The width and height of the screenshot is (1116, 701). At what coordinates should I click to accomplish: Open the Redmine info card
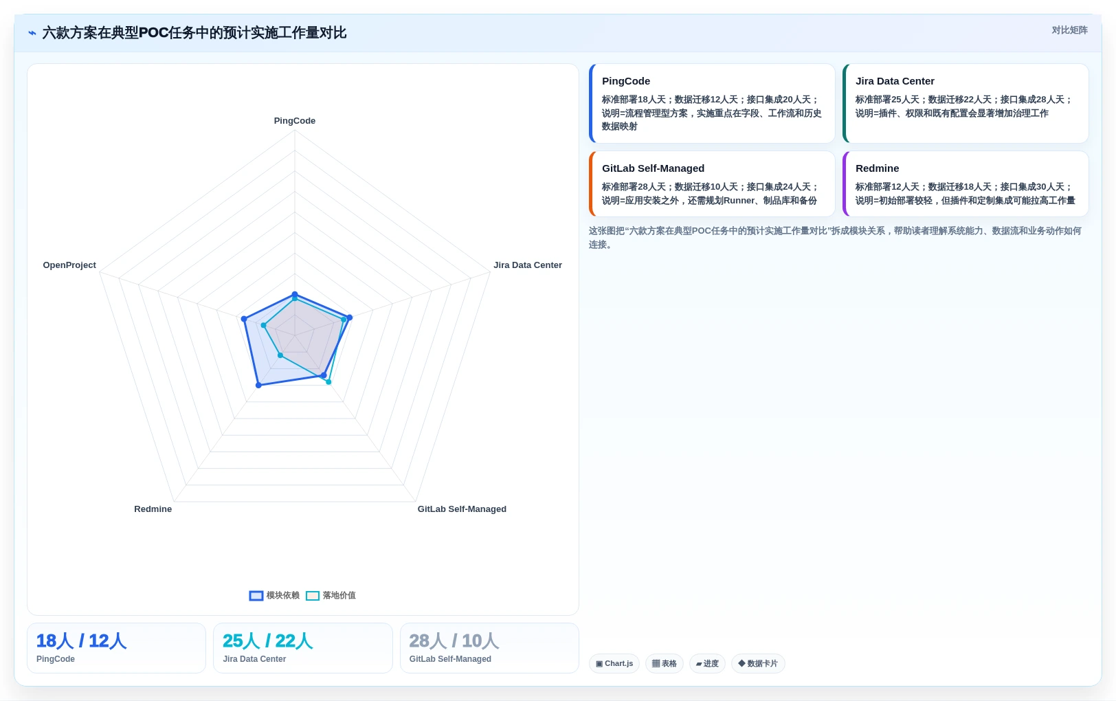point(966,184)
